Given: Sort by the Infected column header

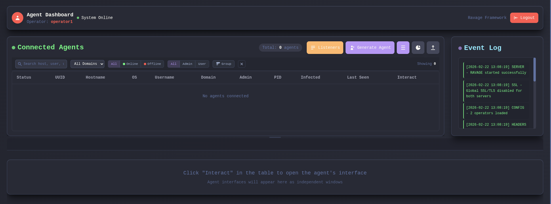Looking at the screenshot, I should (x=310, y=77).
